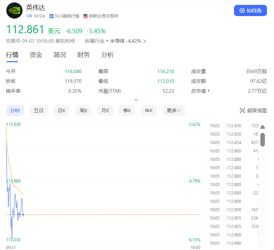
Task: Click the NVIDIA company logo icon
Action: (14, 10)
